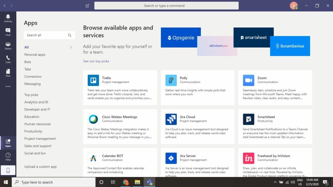The width and height of the screenshot is (333, 187).
Task: Select Developer and IT category
Action: [37, 109]
